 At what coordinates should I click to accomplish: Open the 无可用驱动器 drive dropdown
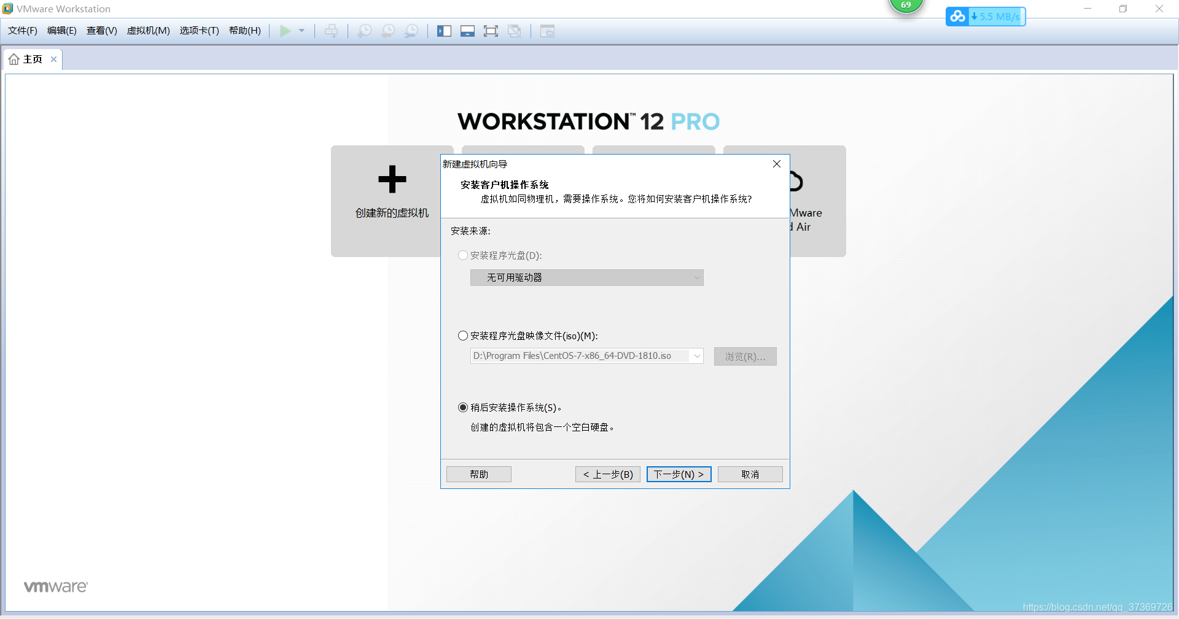587,277
